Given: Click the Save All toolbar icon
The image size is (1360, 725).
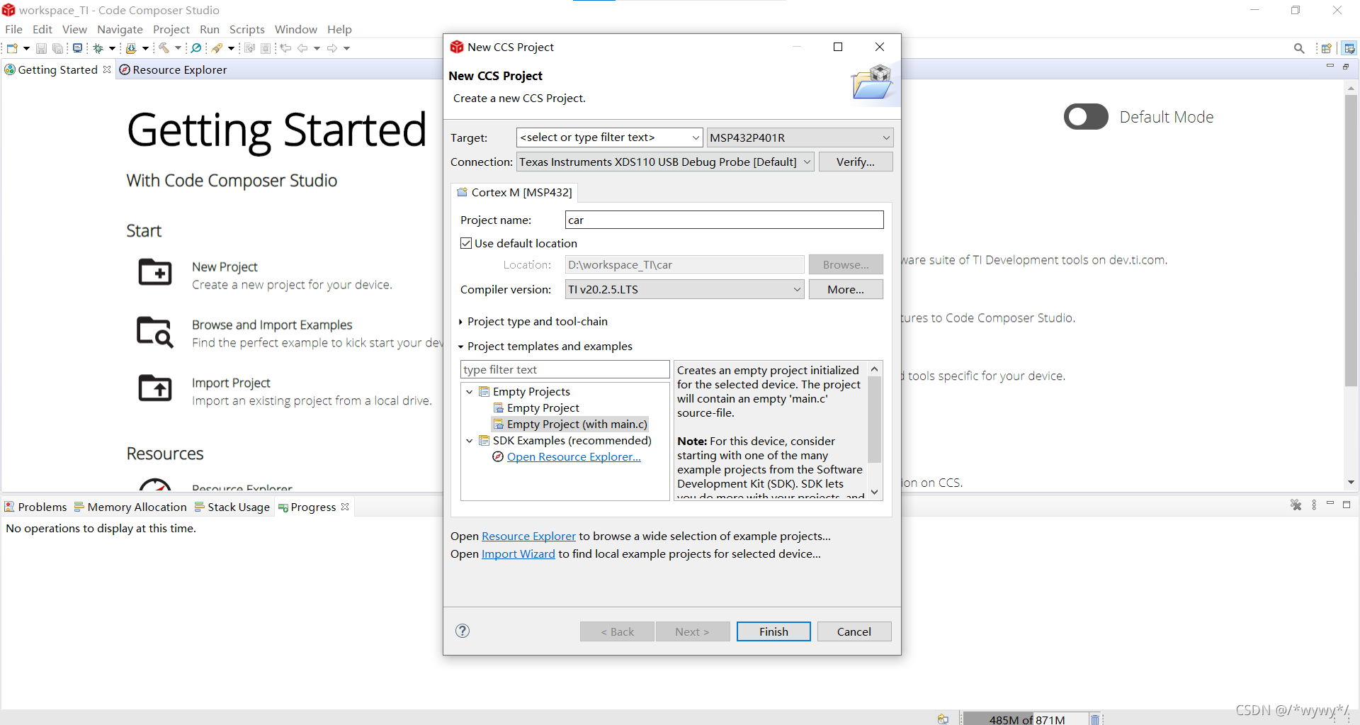Looking at the screenshot, I should click(x=57, y=48).
